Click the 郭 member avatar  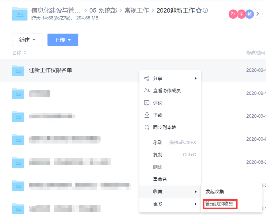click(x=249, y=14)
